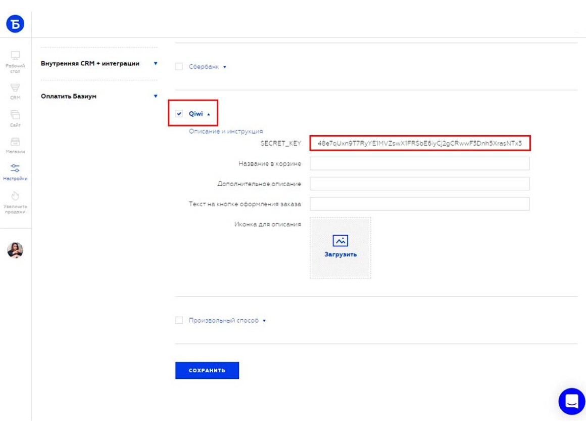Click the Загрузить upload label
The image size is (586, 432).
pyautogui.click(x=340, y=254)
